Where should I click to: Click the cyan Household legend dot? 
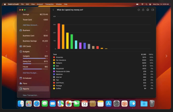(54, 69)
